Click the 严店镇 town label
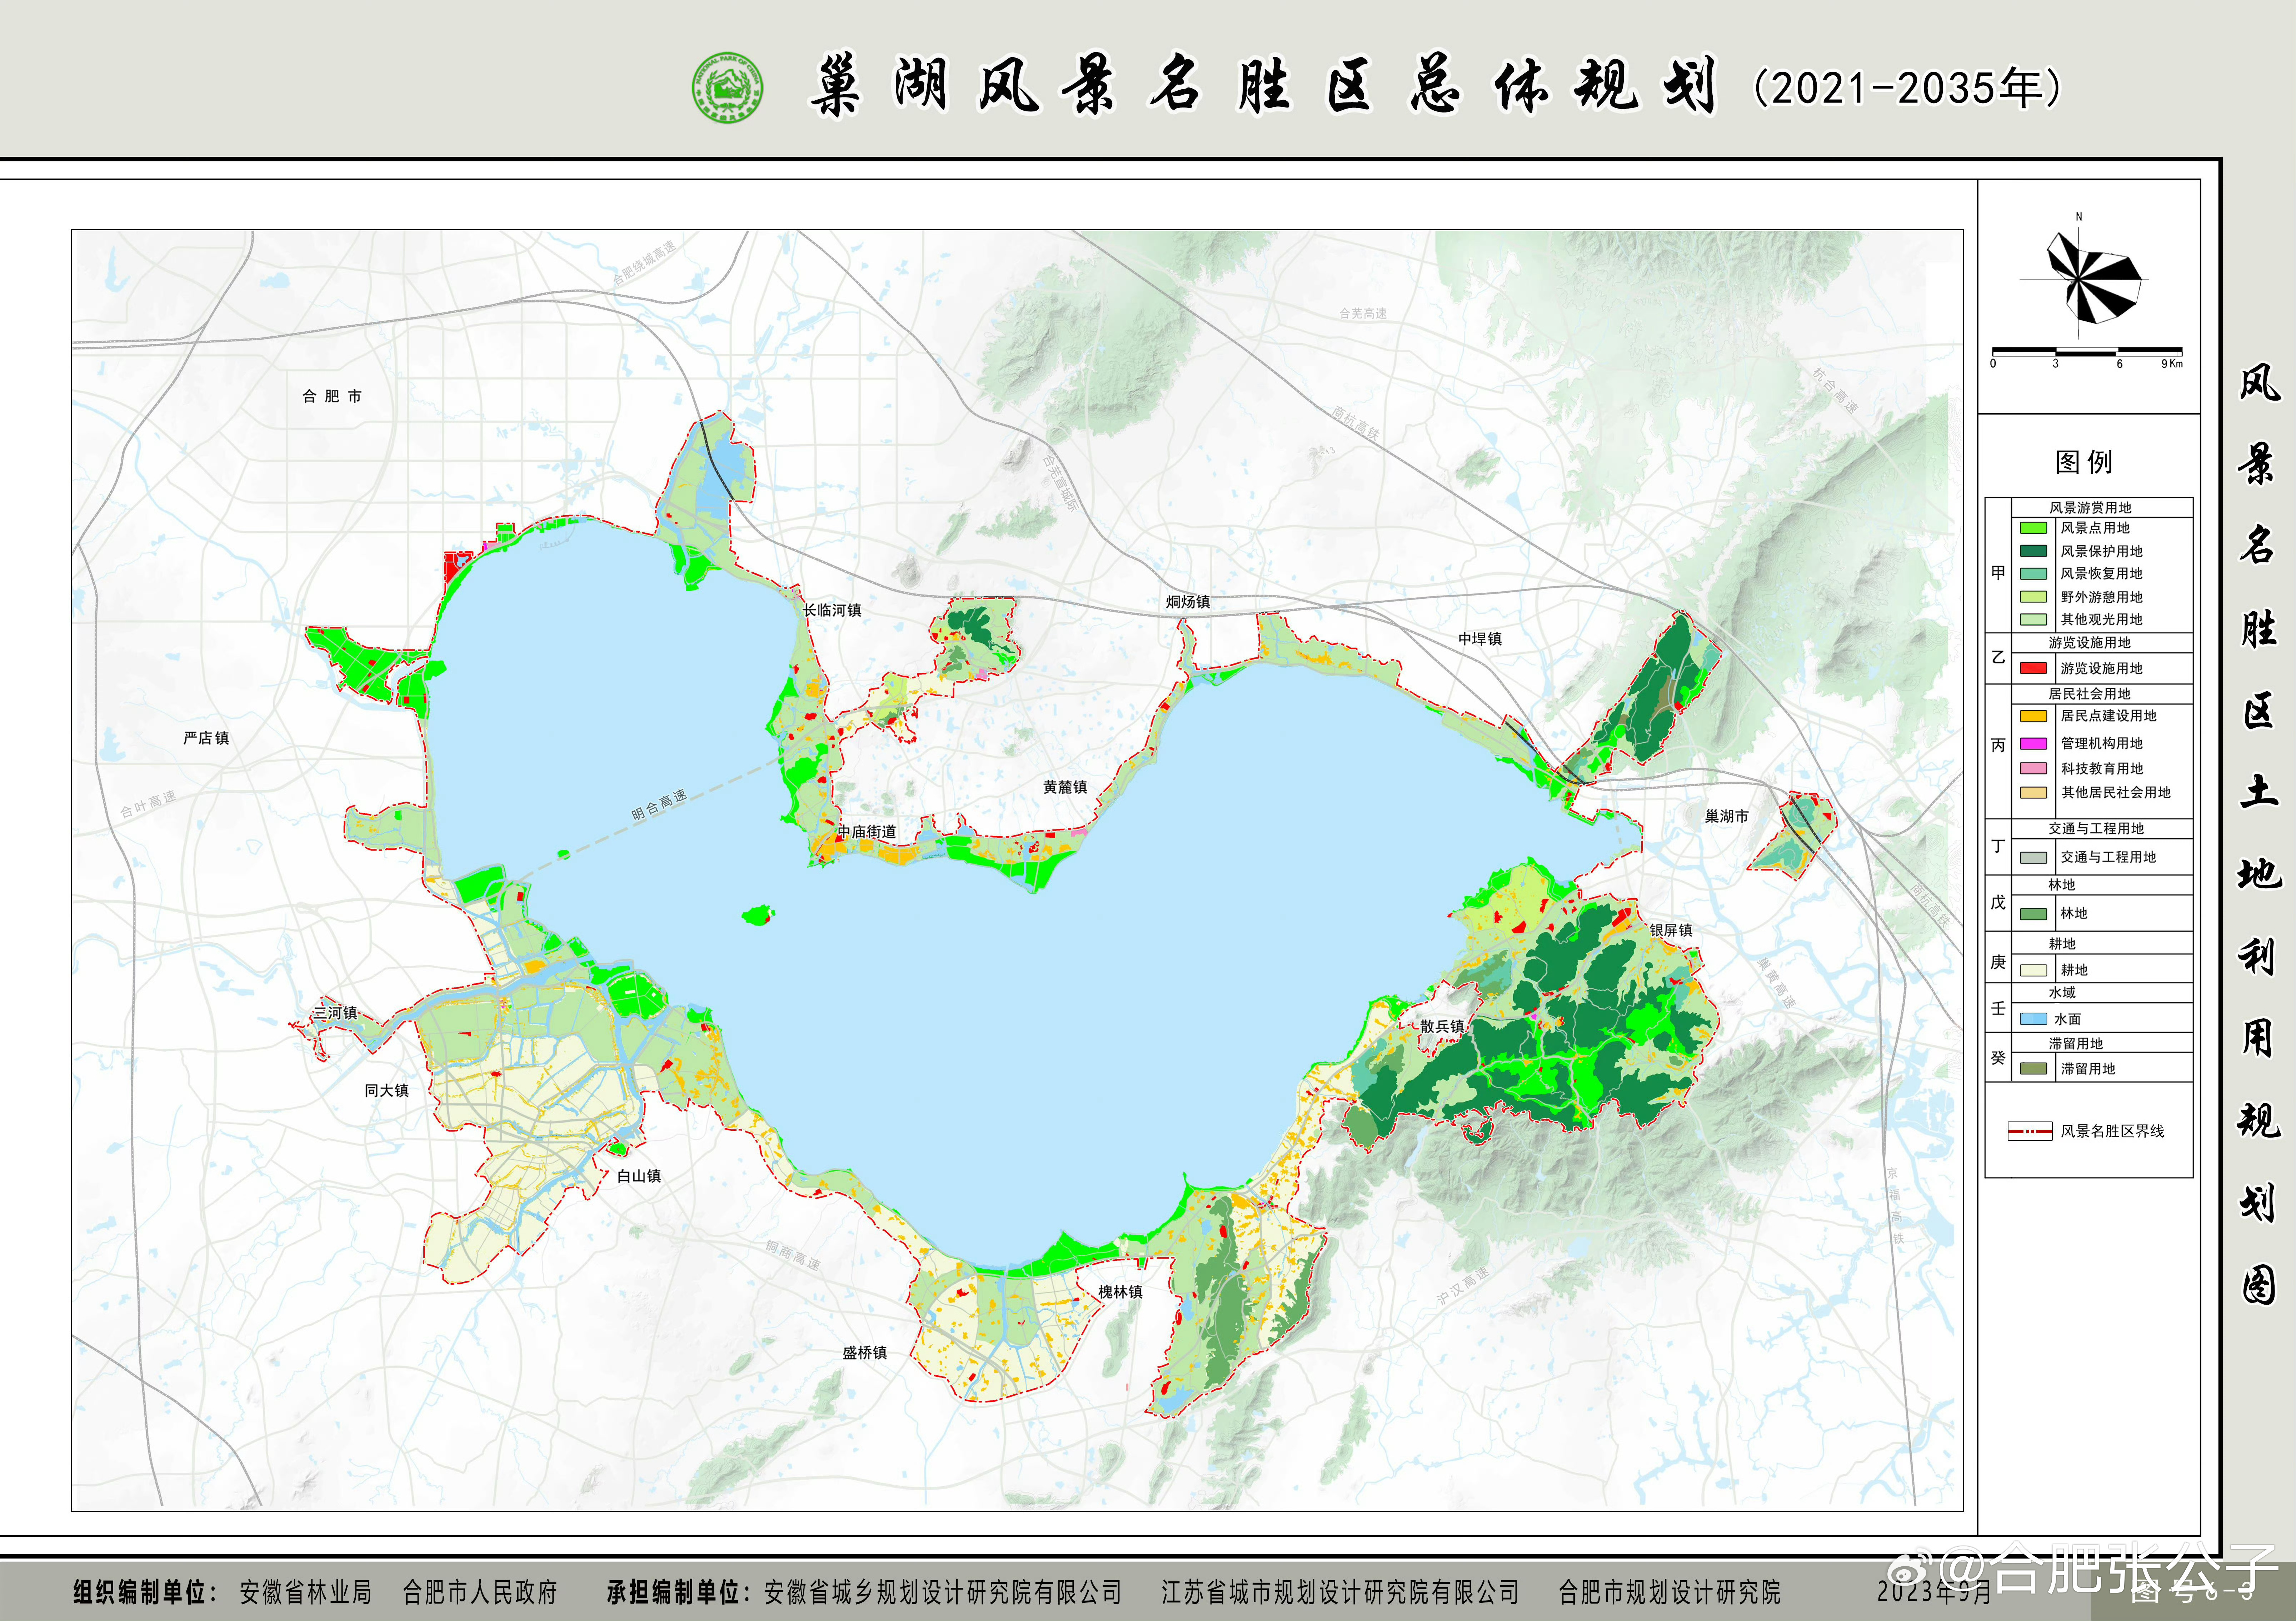 click(206, 738)
